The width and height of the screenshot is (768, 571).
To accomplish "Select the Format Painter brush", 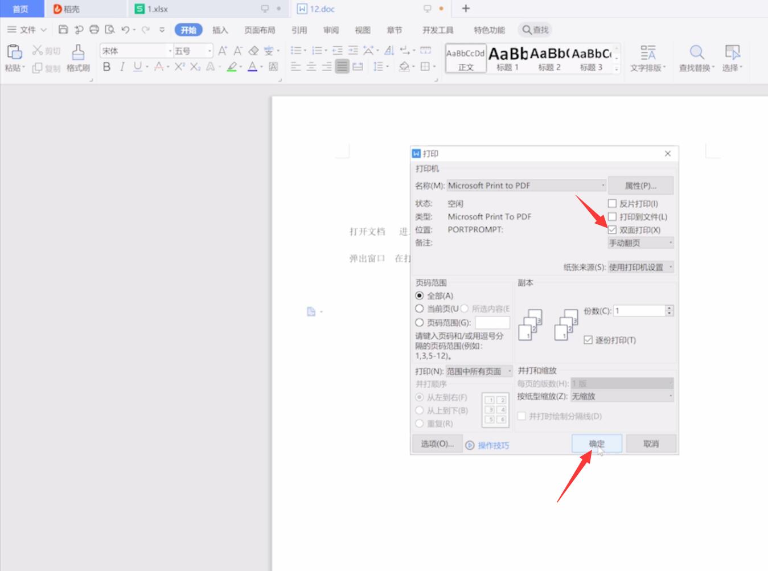I will coord(78,52).
